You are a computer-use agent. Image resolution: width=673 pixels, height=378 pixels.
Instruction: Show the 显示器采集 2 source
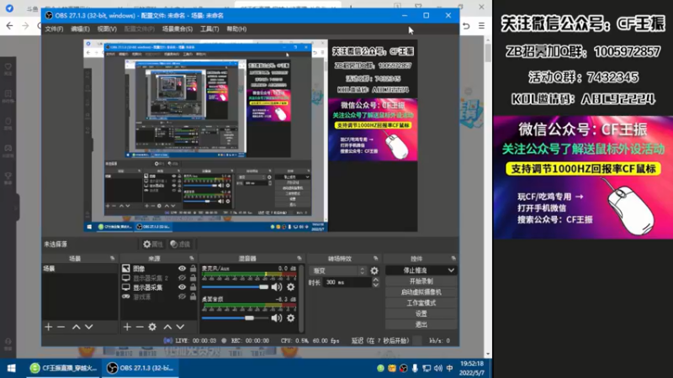(x=182, y=278)
